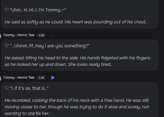Viewport: 164px width, 117px height.
Task: Click heart icon before "...Uhmm..M..may I ask"
Action: click(x=7, y=46)
